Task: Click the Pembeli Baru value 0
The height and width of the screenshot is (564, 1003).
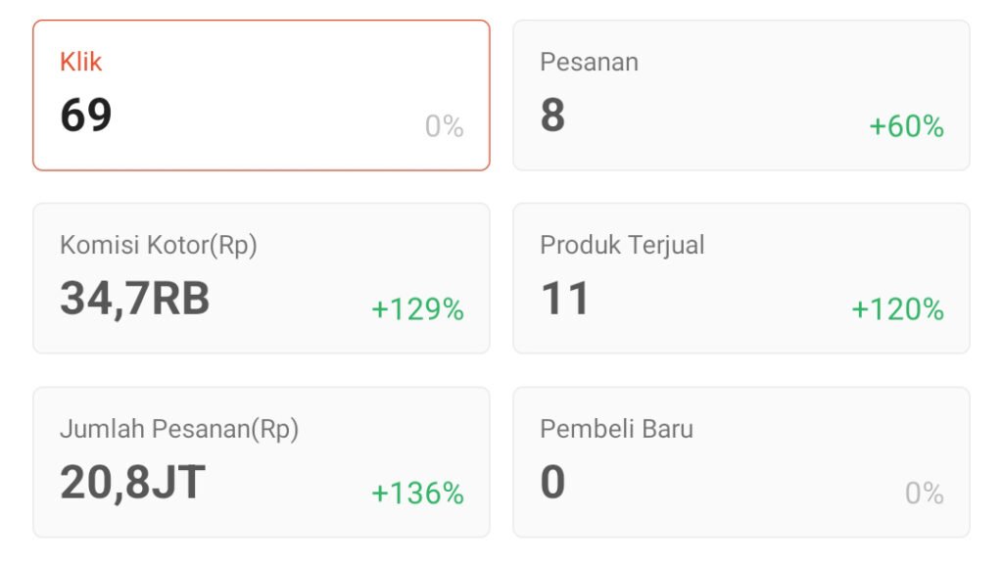Action: pos(552,482)
